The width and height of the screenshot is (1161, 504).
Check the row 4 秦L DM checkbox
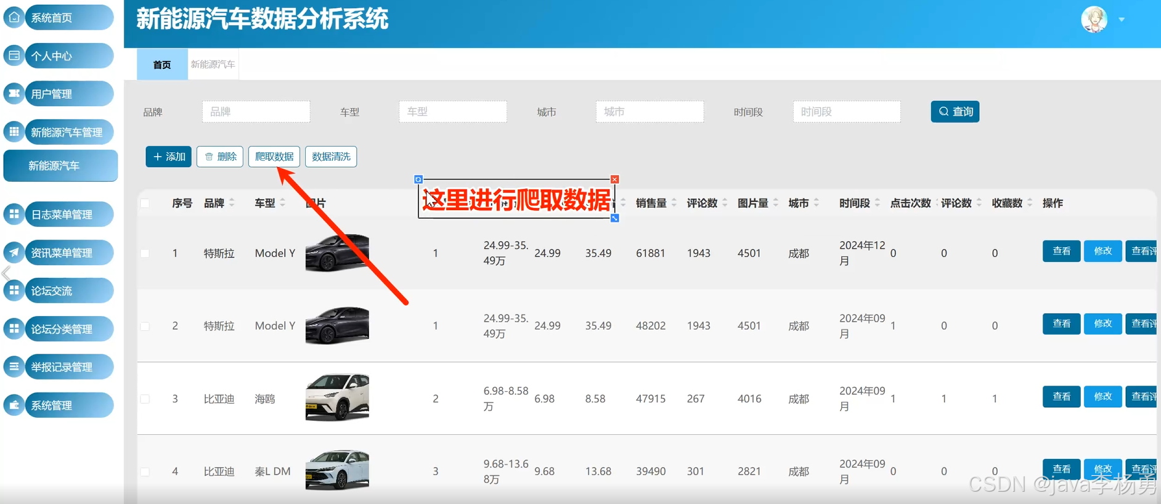[145, 471]
